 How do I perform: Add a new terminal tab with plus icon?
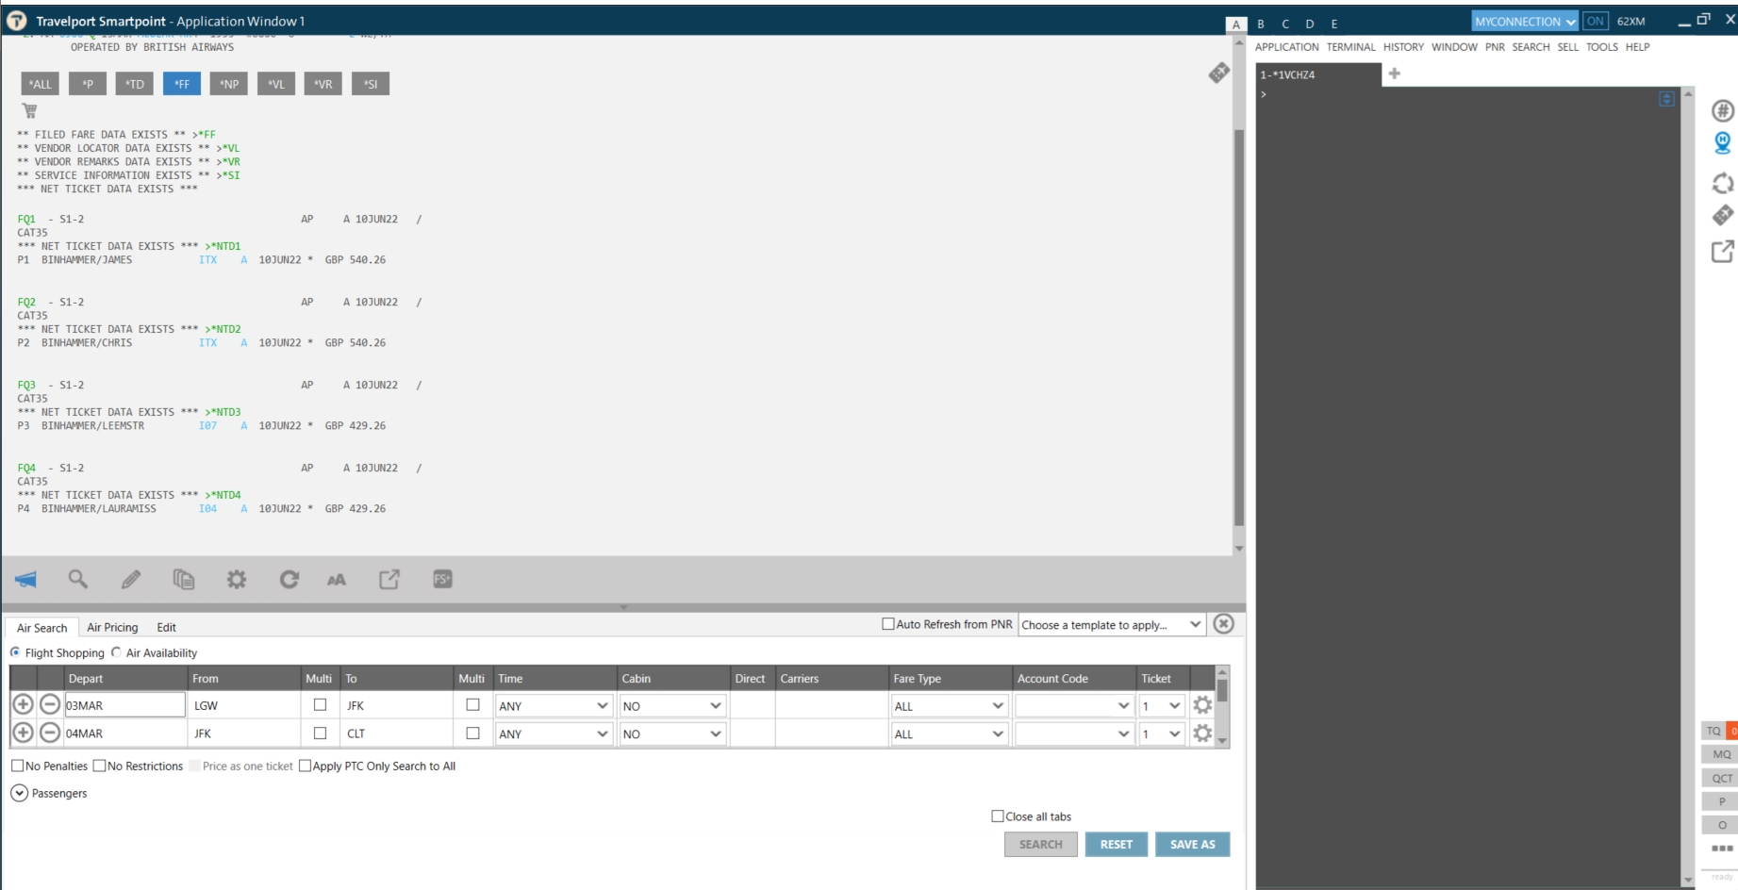(x=1395, y=74)
